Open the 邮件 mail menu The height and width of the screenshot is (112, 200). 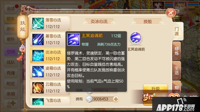(11, 39)
